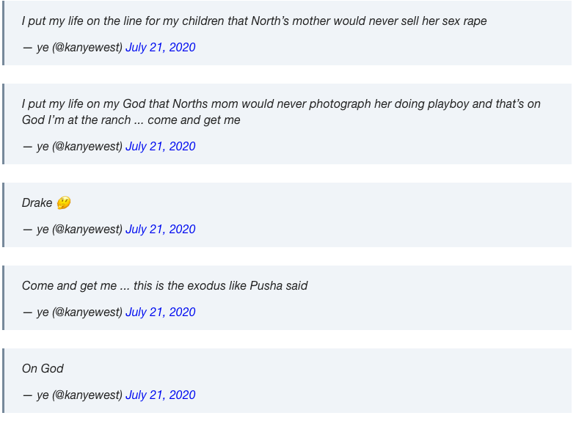576x421 pixels.
Task: Click left border bar of the Drake quote block
Action: coord(4,215)
